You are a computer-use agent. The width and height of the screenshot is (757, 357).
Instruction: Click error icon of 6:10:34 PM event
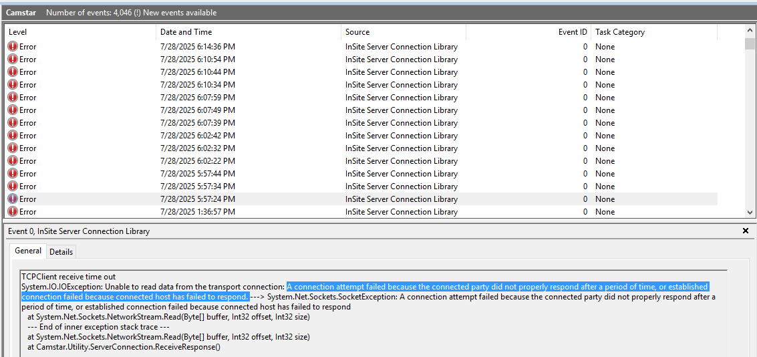point(13,84)
